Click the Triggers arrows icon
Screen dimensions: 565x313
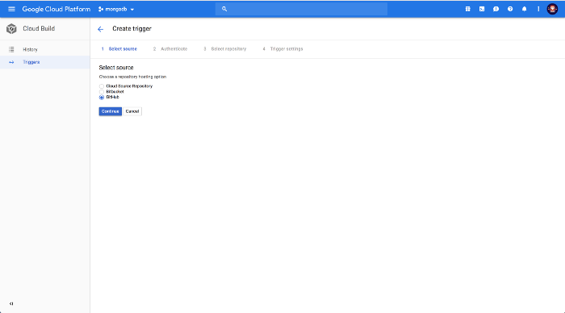[x=11, y=62]
